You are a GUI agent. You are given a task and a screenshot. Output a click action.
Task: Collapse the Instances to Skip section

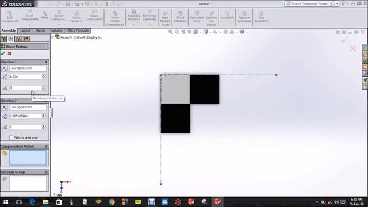coord(46,172)
